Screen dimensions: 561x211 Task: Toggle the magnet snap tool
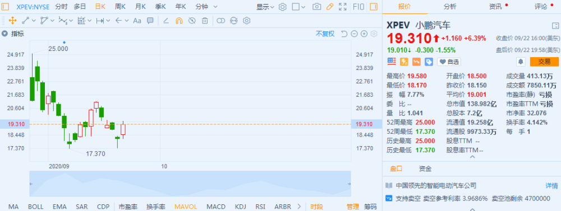coord(179,21)
